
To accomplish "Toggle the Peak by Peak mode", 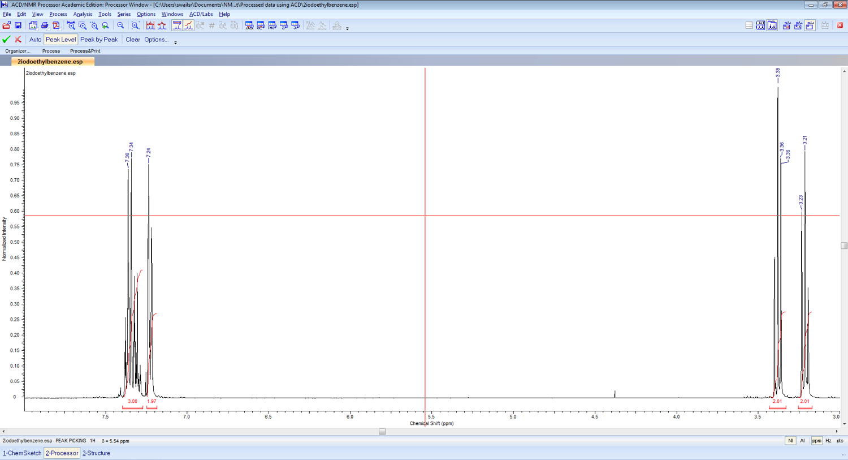I will pyautogui.click(x=99, y=40).
